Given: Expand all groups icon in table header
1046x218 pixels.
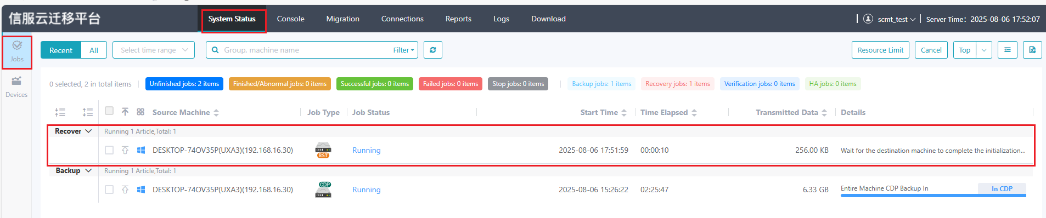Looking at the screenshot, I should (88, 112).
